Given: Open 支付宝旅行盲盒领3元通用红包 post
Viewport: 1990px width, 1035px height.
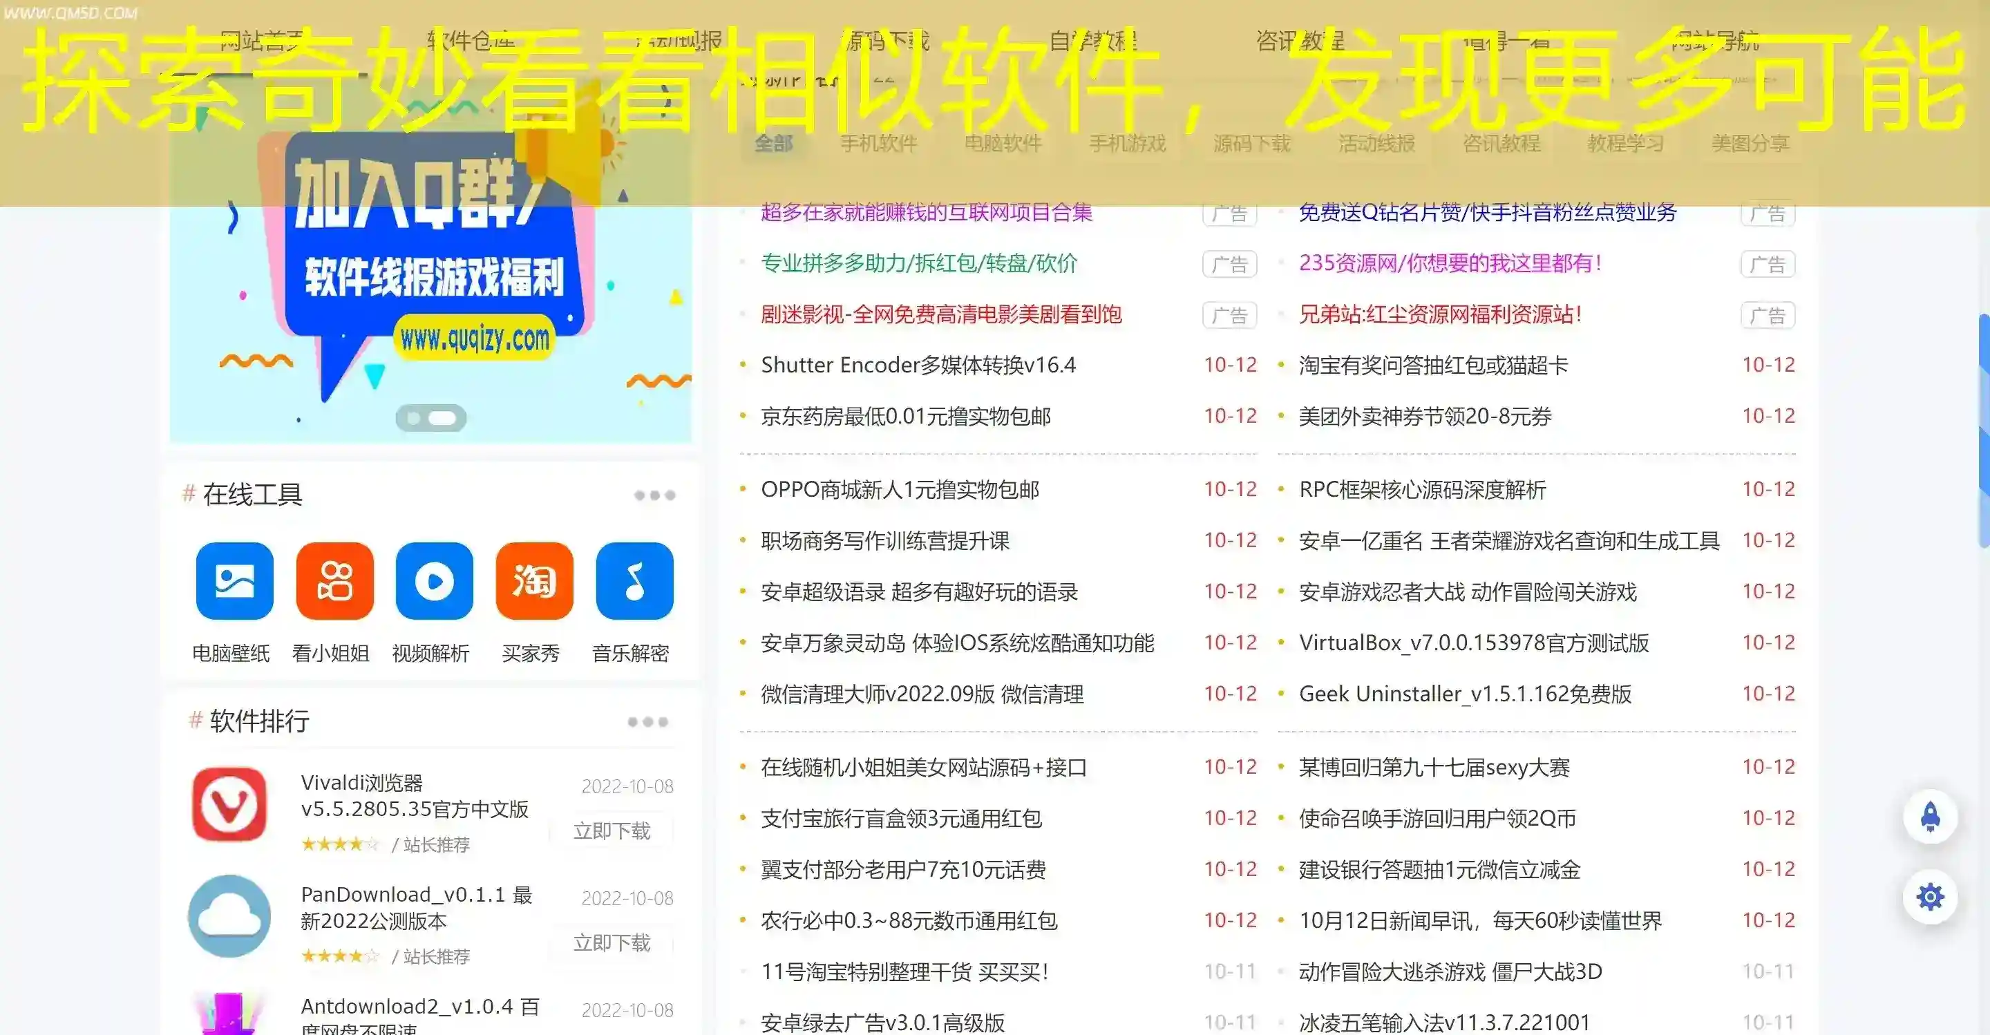Looking at the screenshot, I should click(902, 819).
